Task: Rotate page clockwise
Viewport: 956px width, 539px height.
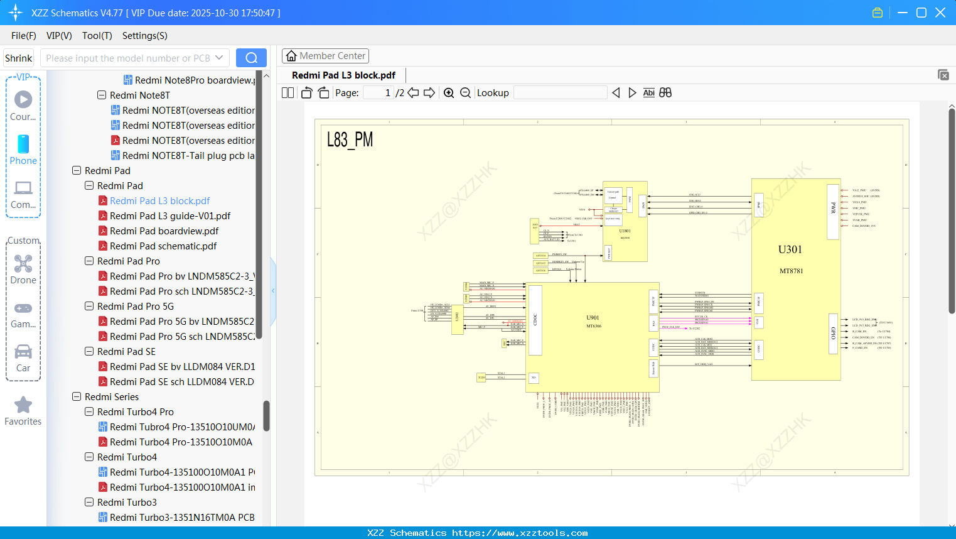Action: click(x=323, y=93)
